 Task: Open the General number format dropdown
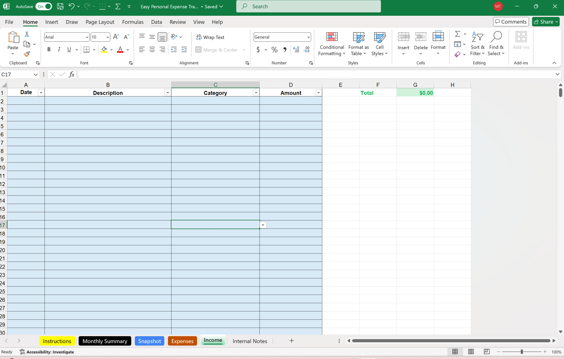click(x=308, y=37)
